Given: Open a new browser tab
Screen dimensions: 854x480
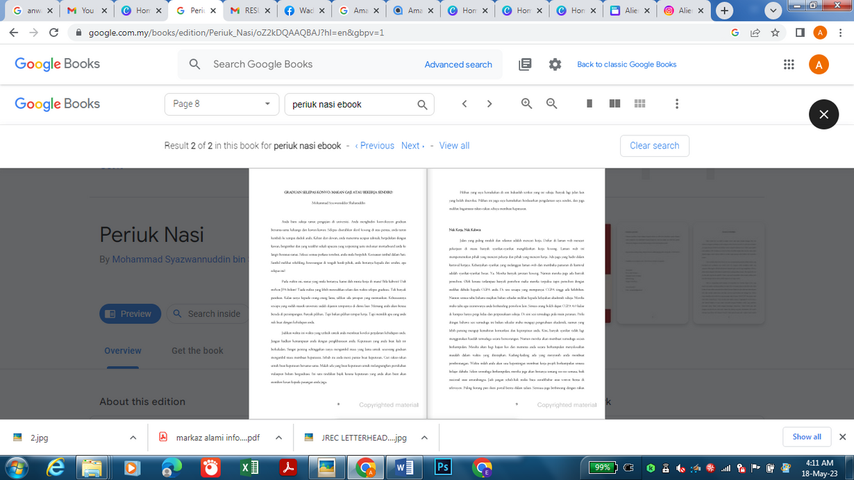Looking at the screenshot, I should pyautogui.click(x=724, y=11).
